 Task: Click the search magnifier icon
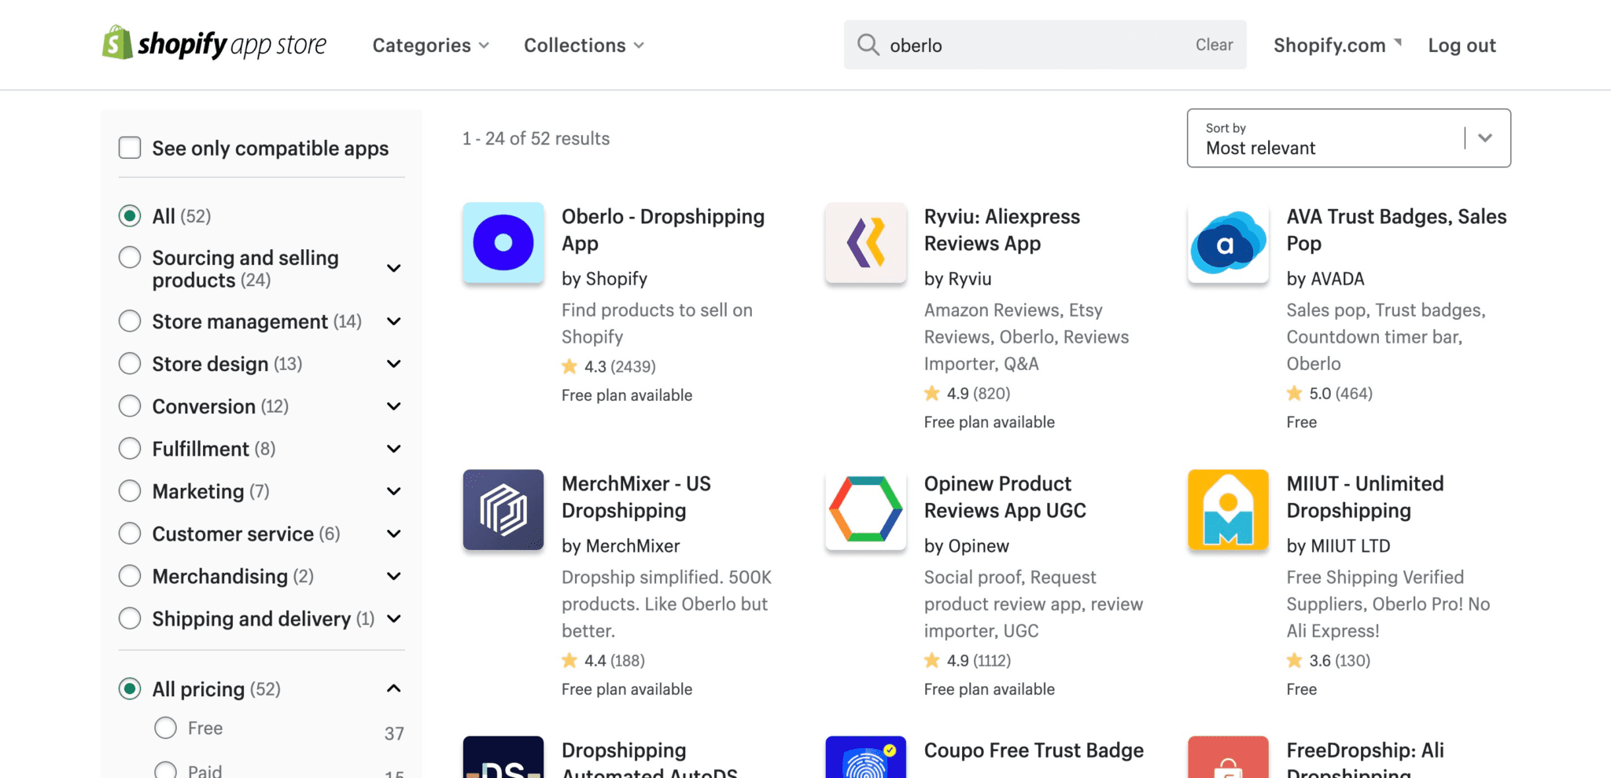[868, 45]
